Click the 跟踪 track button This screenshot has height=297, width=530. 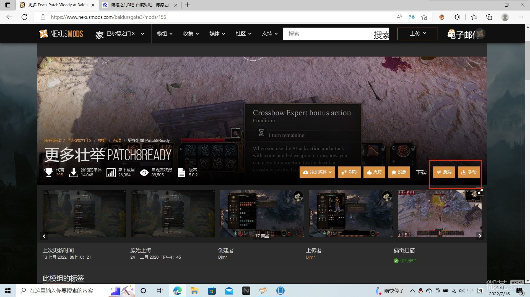349,172
